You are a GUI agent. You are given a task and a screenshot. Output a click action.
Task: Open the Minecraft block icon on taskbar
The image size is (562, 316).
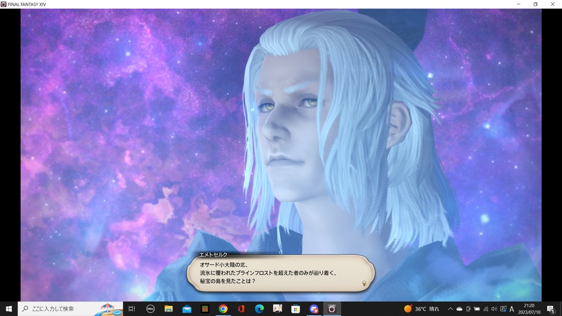pyautogui.click(x=205, y=308)
